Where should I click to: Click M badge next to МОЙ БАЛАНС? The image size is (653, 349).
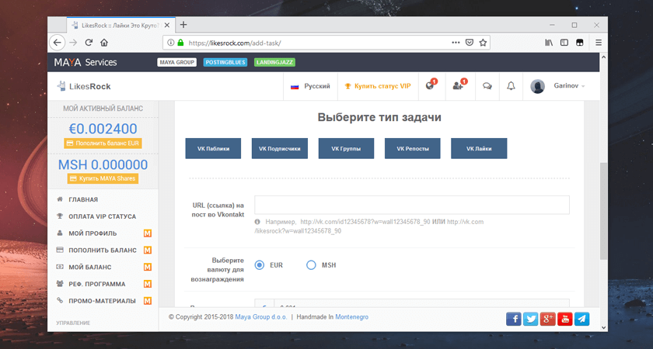click(148, 267)
